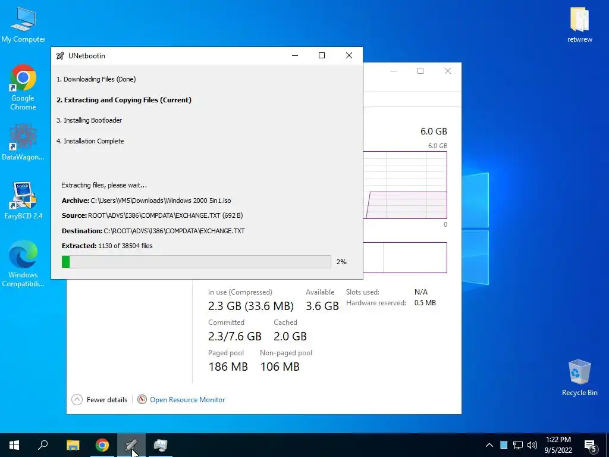This screenshot has width=609, height=457.
Task: Open the EasyBCD 2.4 desktop shortcut
Action: pyautogui.click(x=23, y=201)
